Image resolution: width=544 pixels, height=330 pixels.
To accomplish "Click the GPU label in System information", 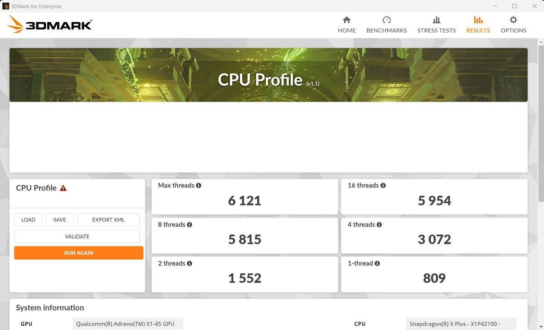I will click(26, 324).
